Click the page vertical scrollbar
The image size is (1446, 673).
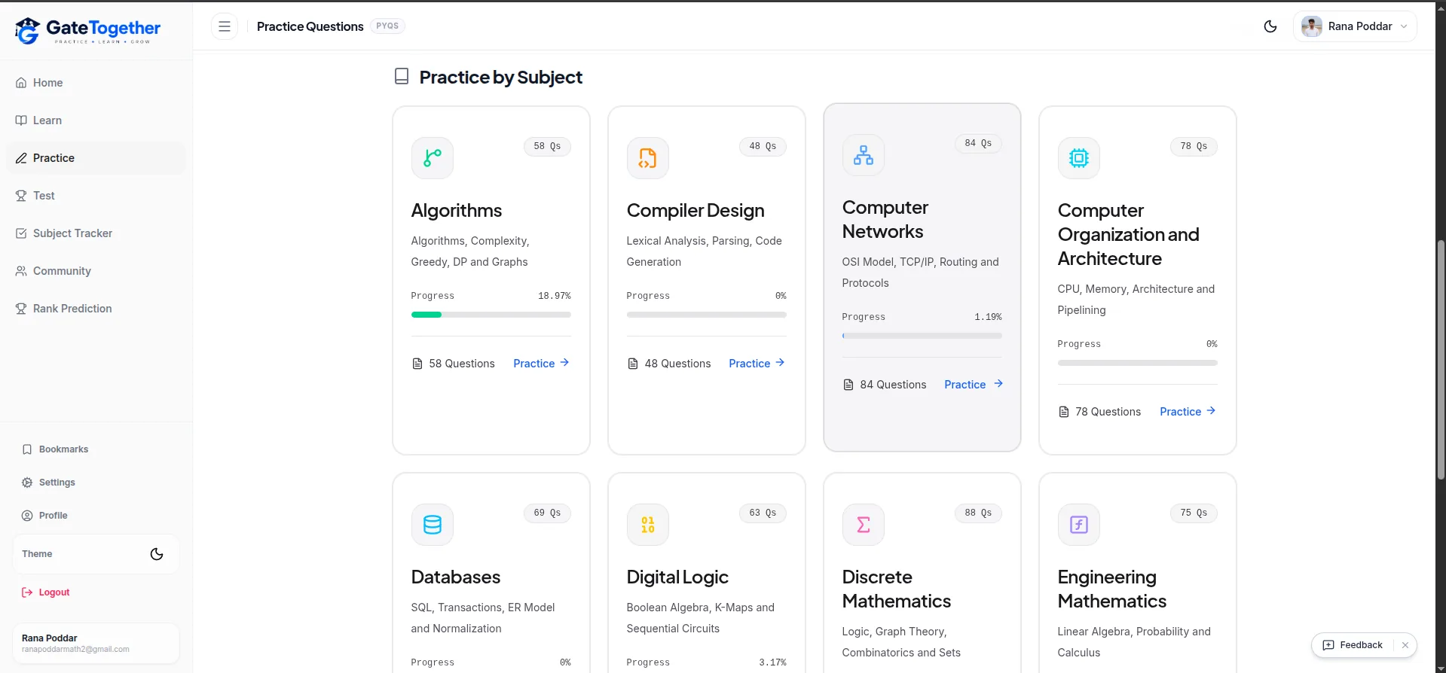[x=1441, y=360]
